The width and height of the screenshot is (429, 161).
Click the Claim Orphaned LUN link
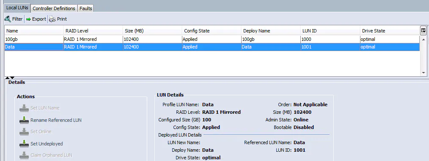[51, 155]
